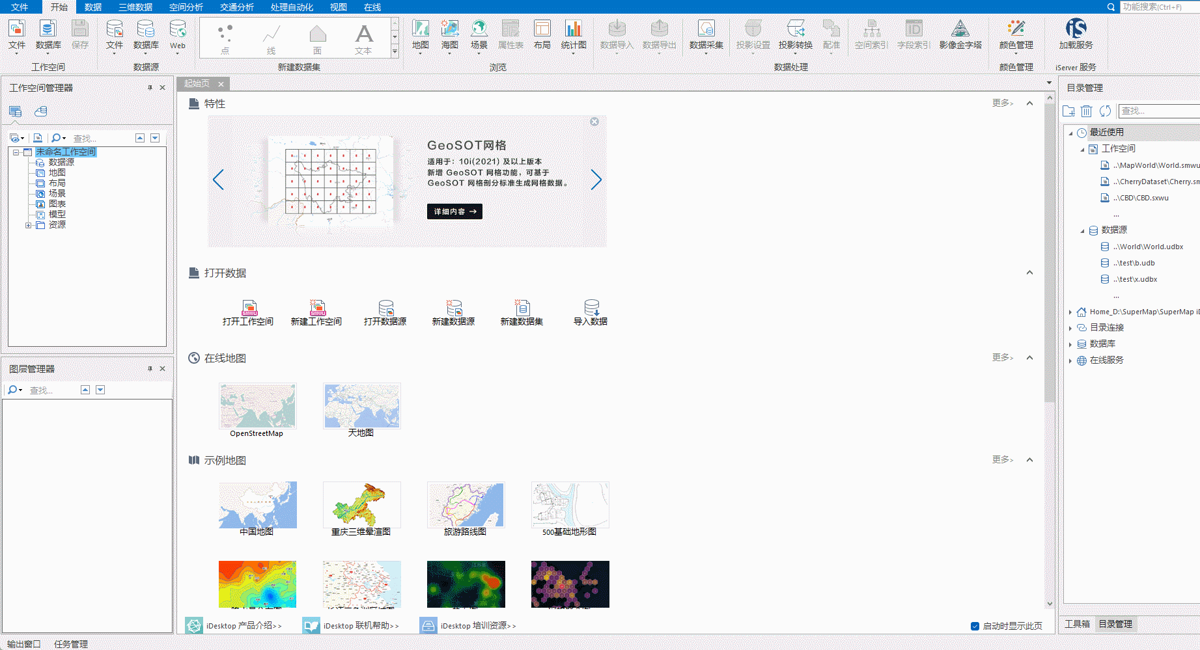Open the OpenStreetMap thumbnail
Screen dimensions: 1200x650
[x=257, y=406]
